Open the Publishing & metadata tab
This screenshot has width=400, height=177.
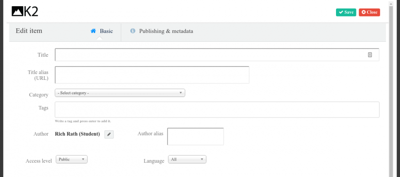[x=161, y=31]
